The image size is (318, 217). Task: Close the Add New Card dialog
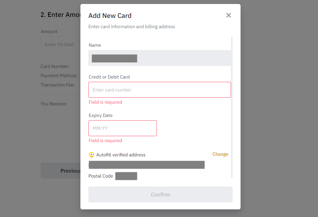[x=228, y=15]
